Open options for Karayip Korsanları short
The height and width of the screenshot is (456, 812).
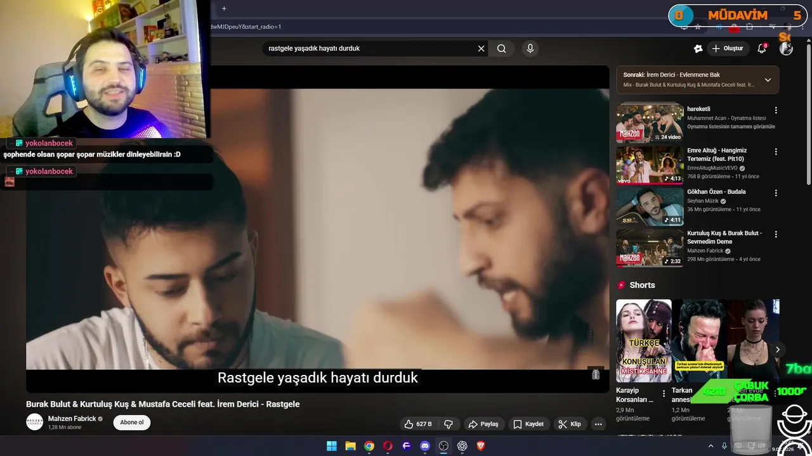pyautogui.click(x=664, y=394)
